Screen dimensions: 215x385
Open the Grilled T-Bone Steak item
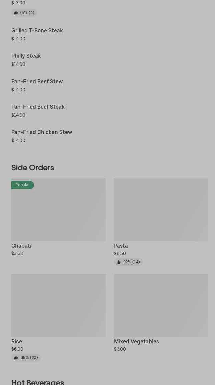(37, 31)
